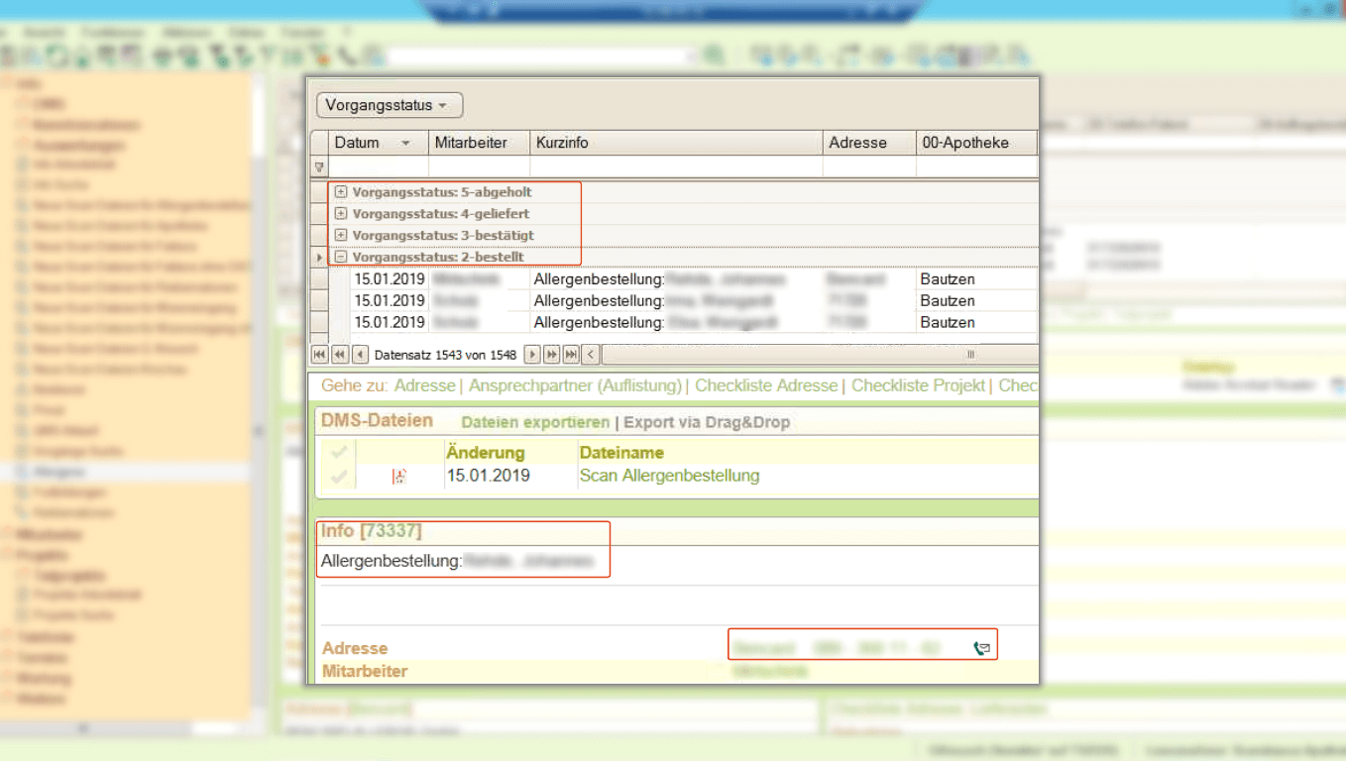Go to next record arrow
This screenshot has height=761, width=1346.
click(532, 354)
